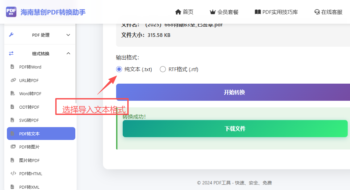
Task: Open the 在线客服 navigation item
Action: [x=328, y=12]
